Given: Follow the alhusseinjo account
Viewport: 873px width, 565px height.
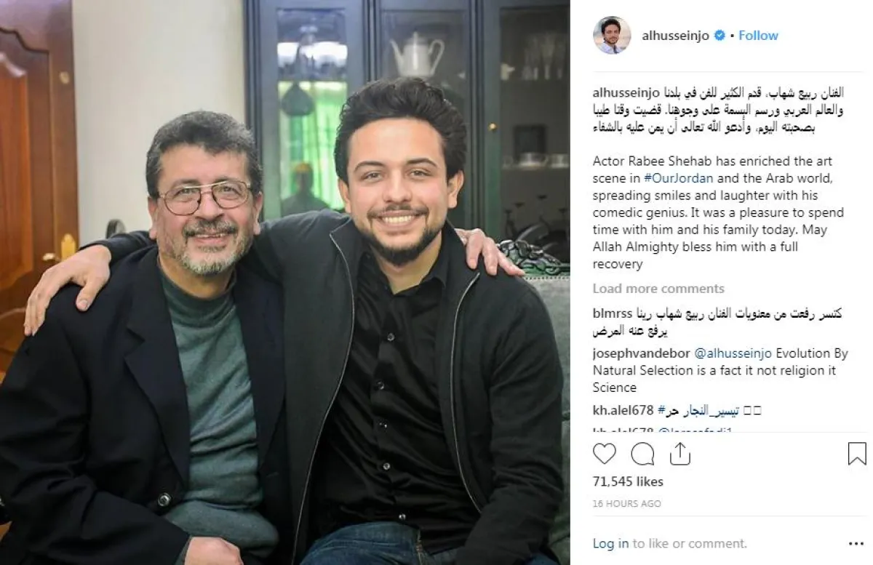Looking at the screenshot, I should tap(758, 35).
